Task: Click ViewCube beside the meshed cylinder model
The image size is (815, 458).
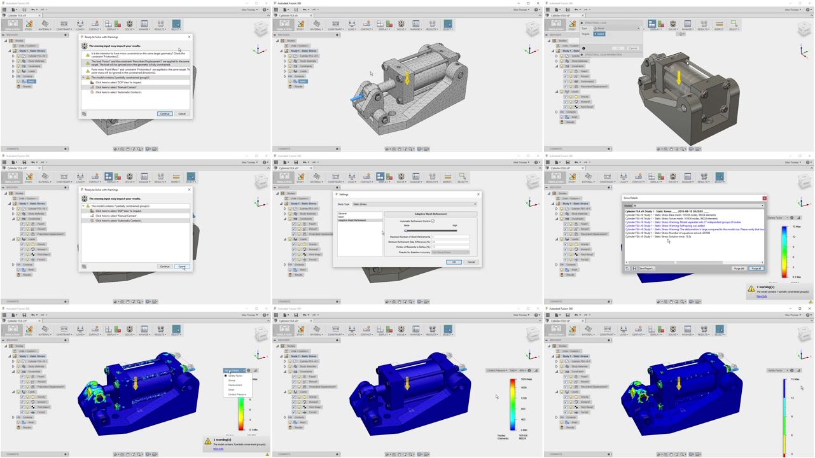Action: (533, 28)
